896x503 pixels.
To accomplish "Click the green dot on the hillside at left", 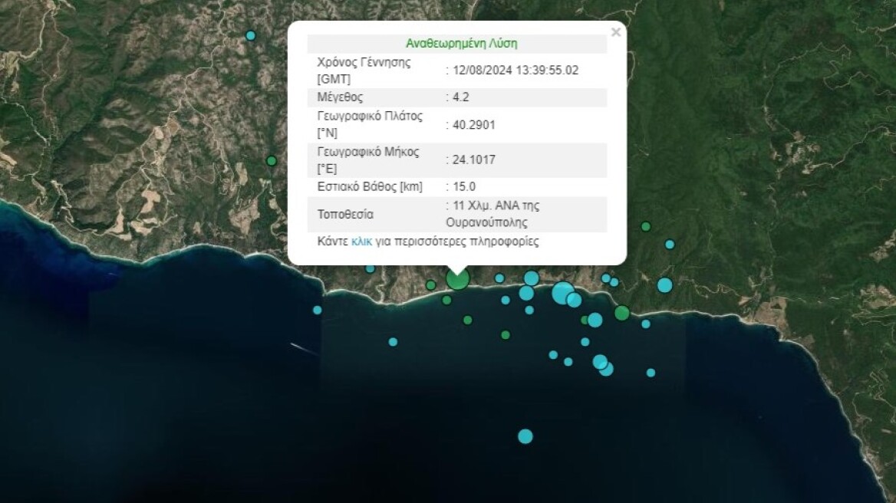I will pyautogui.click(x=270, y=161).
